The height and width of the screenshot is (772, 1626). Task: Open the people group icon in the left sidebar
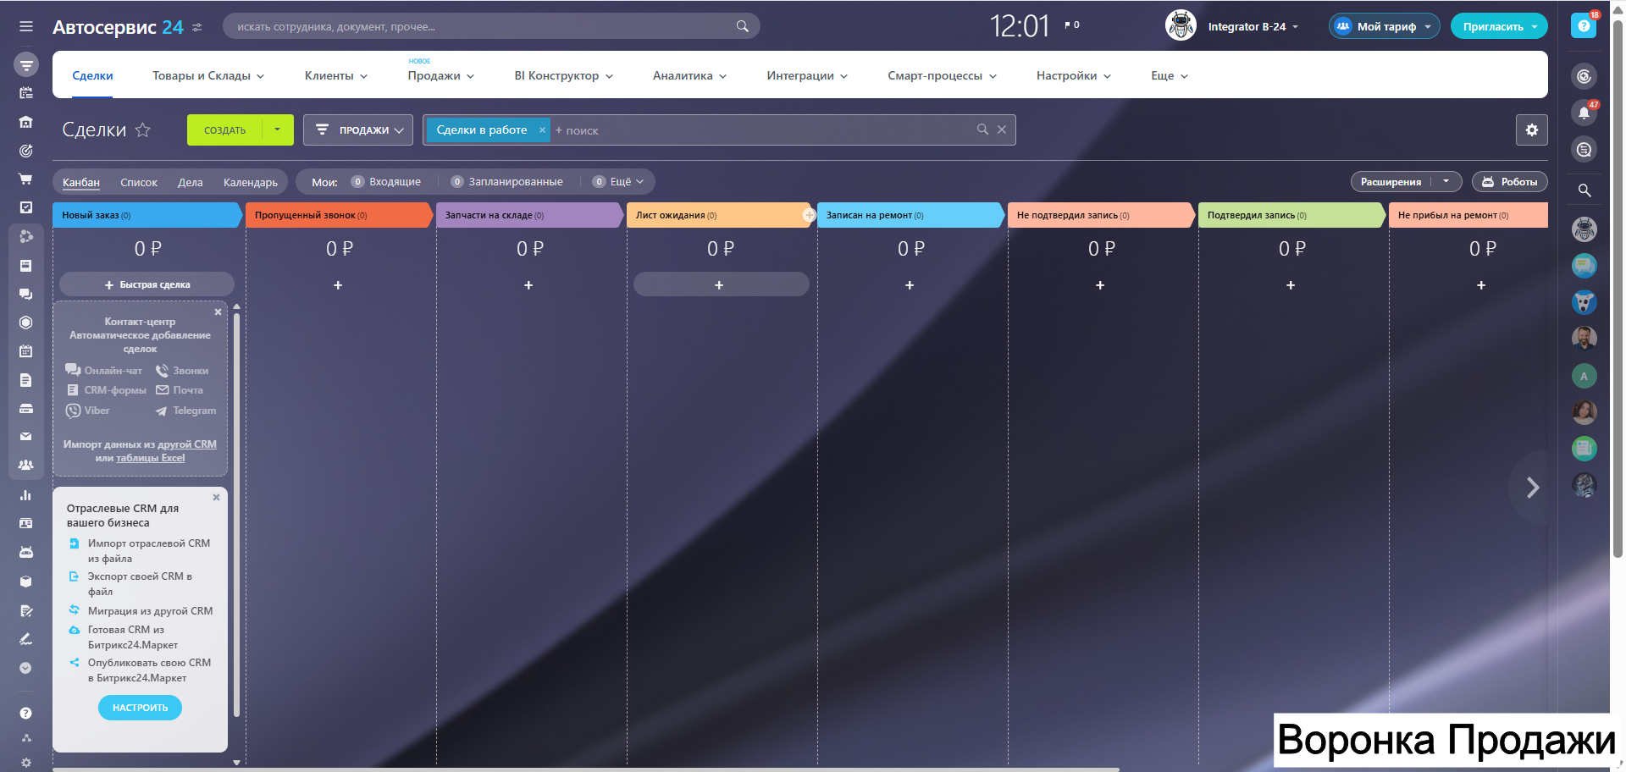coord(26,466)
